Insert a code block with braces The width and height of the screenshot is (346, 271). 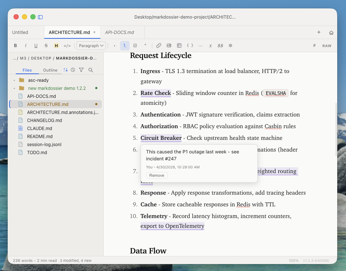pyautogui.click(x=190, y=46)
